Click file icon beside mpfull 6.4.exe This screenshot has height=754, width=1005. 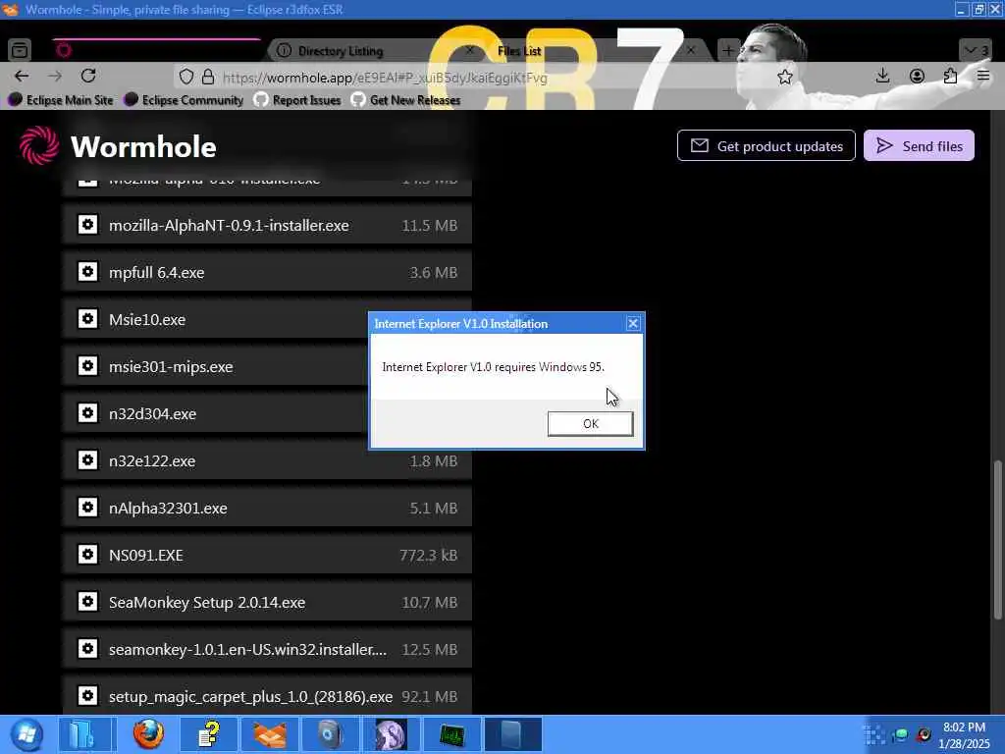[x=87, y=272]
